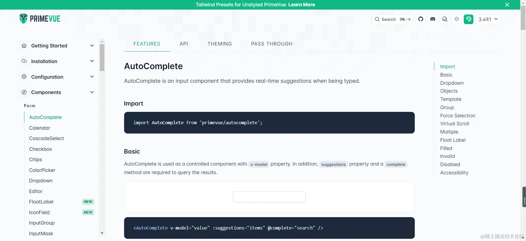
Task: Expand the Configuration chevron
Action: click(x=92, y=77)
